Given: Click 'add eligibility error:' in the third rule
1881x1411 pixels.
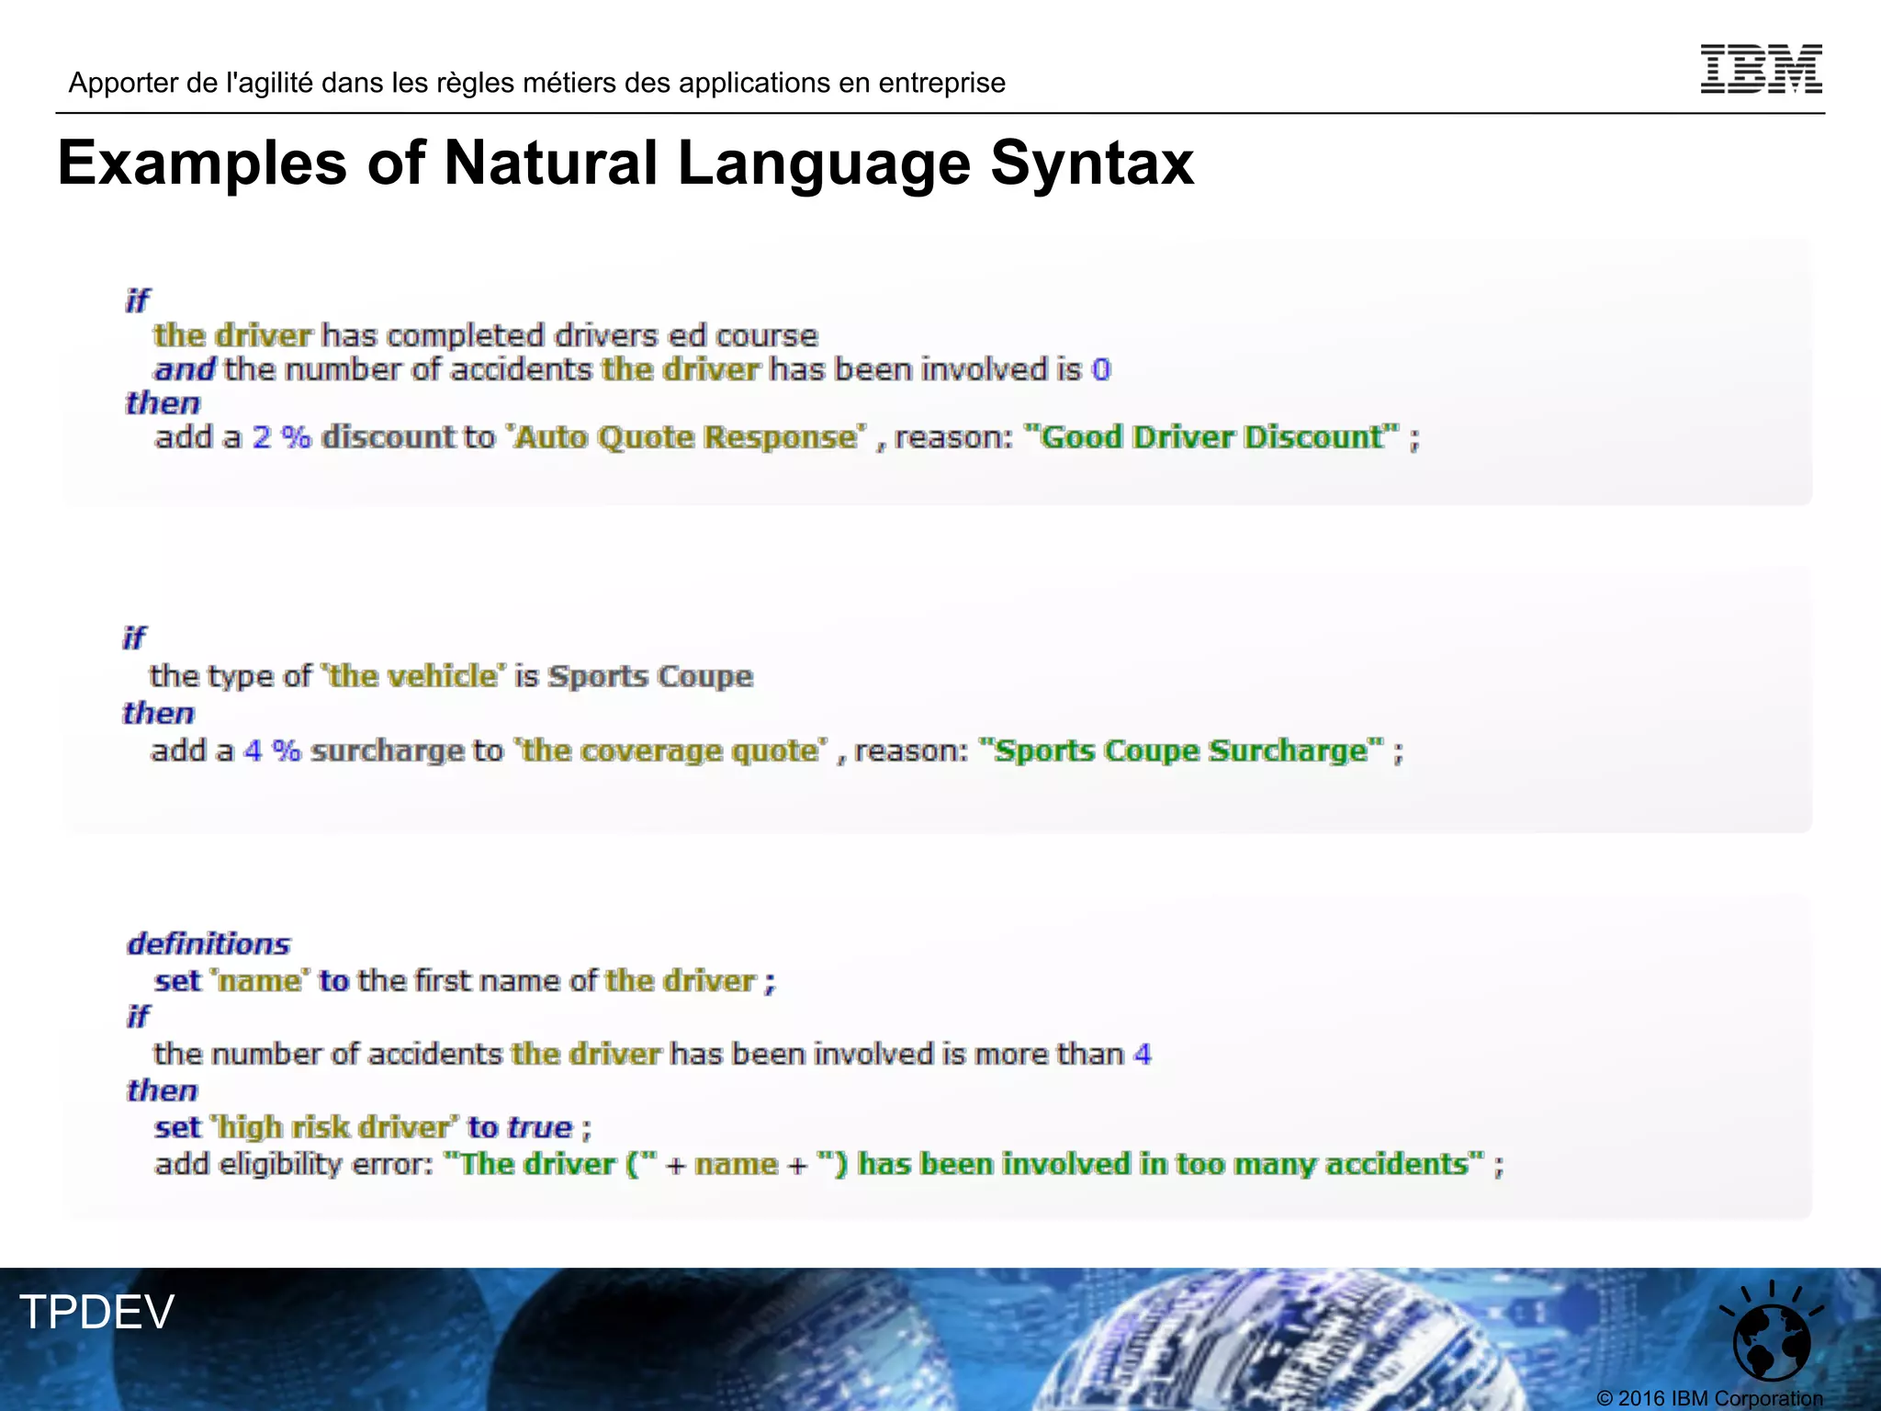Looking at the screenshot, I should click(294, 1165).
